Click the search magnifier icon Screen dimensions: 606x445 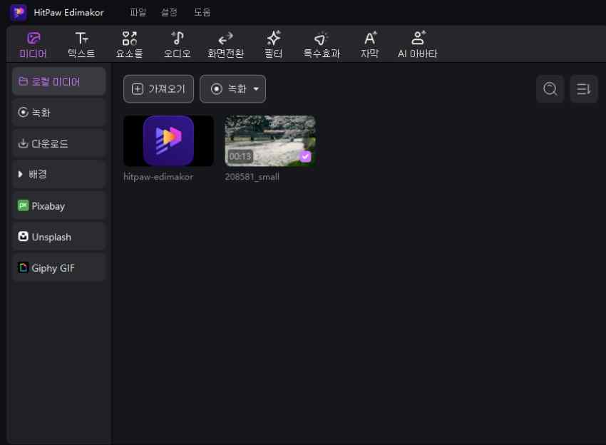(550, 89)
